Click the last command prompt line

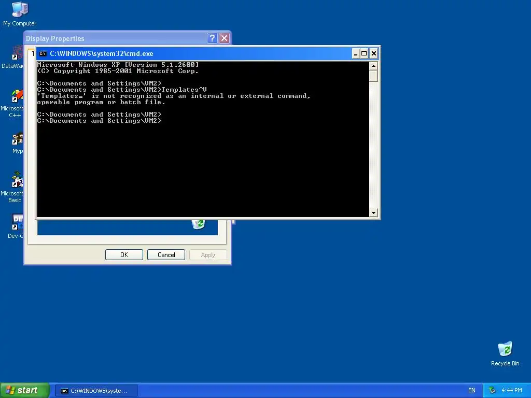(99, 121)
